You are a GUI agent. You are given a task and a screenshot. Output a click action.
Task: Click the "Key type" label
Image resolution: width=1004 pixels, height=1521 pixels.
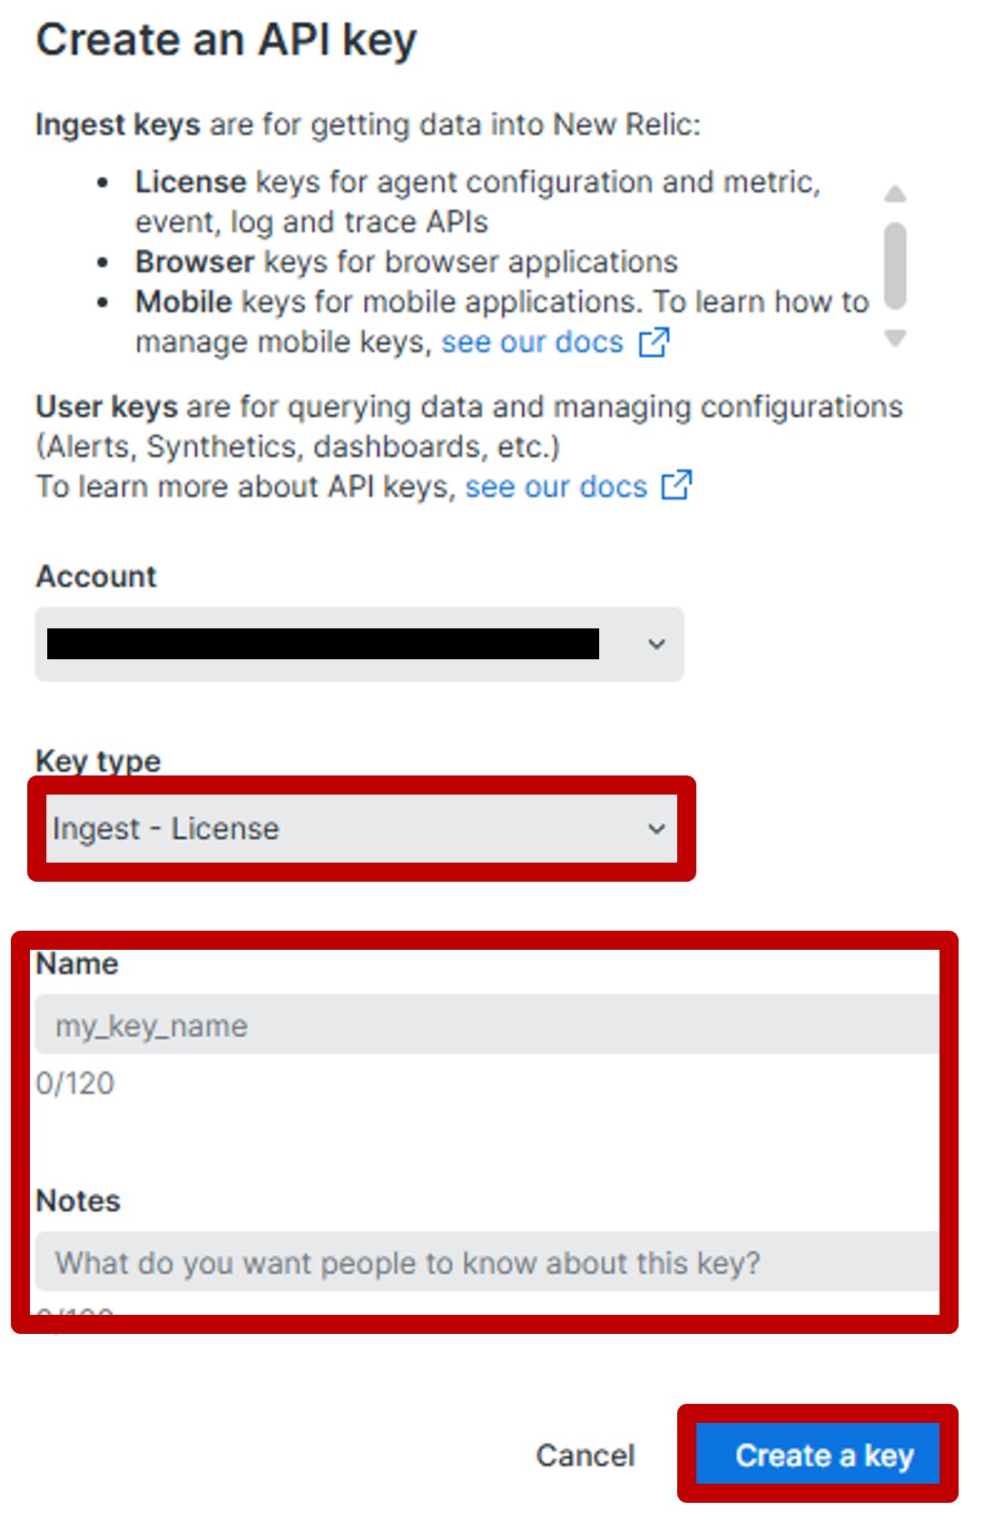98,760
